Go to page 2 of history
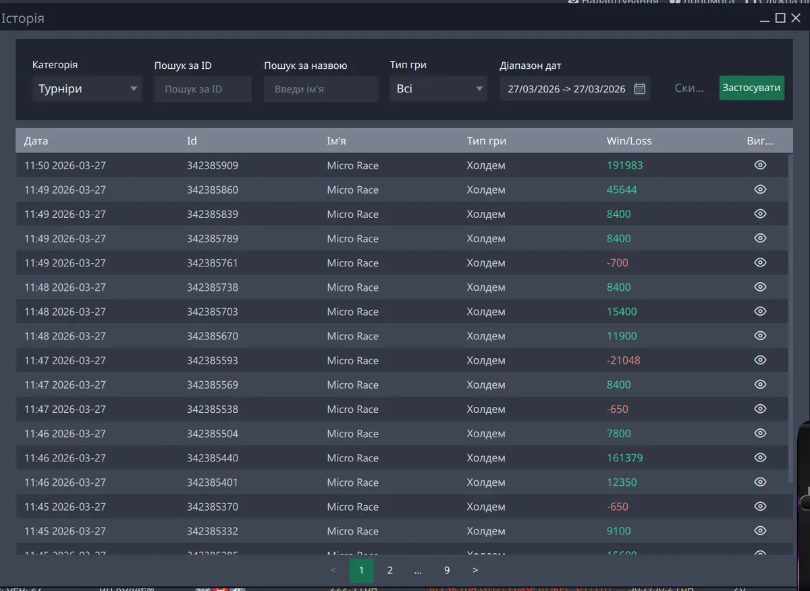Screen dimensions: 810x591 coord(389,571)
